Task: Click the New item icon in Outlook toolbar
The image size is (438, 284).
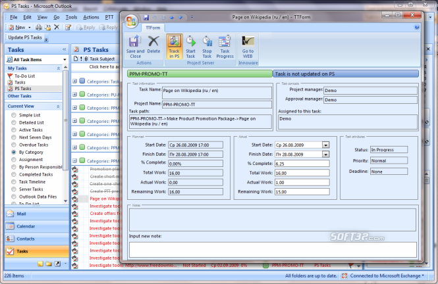Action: click(17, 28)
